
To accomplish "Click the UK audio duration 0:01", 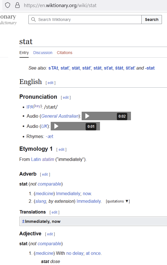I will tap(91, 126).
